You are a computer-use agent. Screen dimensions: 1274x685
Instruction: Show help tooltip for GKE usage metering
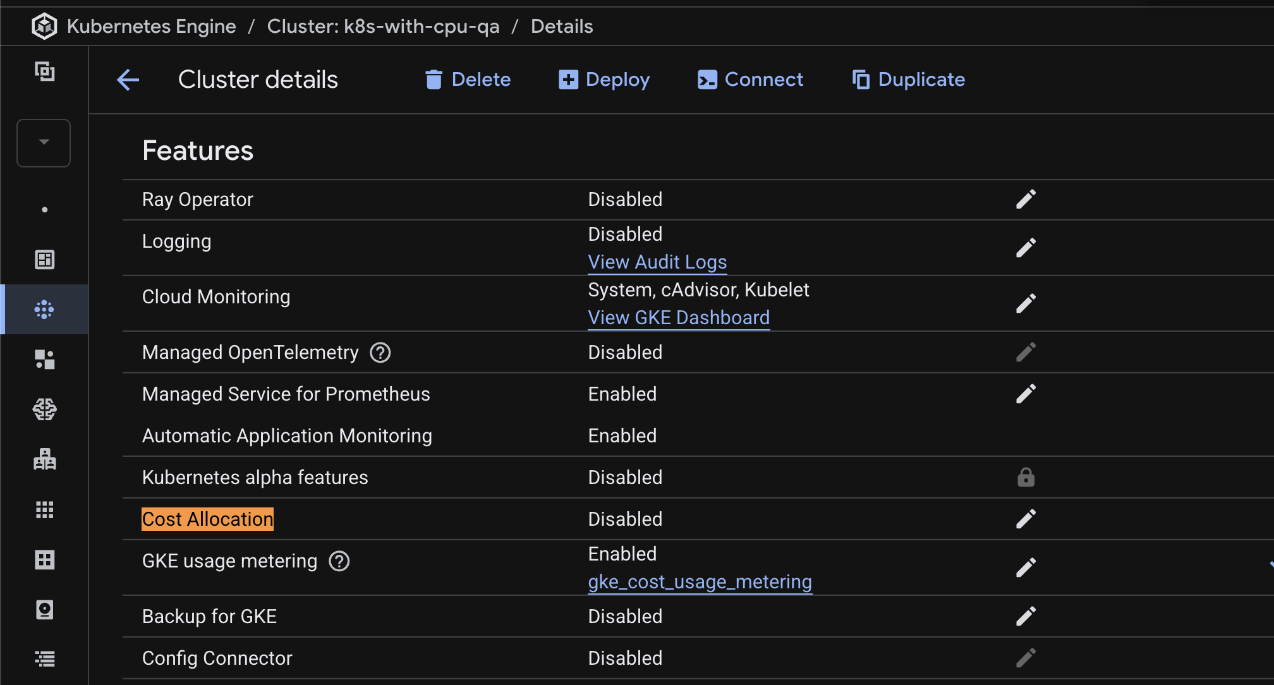339,561
